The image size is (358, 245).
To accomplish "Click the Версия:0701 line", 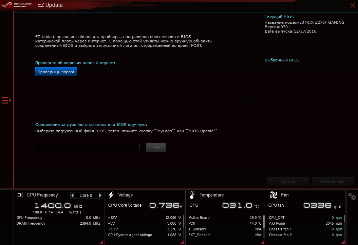I will click(277, 27).
